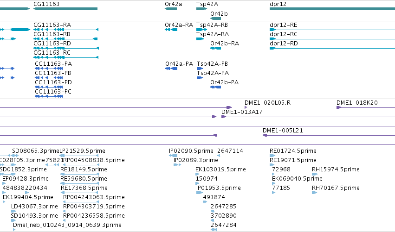Select the Or42b-PA protein label
395x232 pixels.
point(225,82)
